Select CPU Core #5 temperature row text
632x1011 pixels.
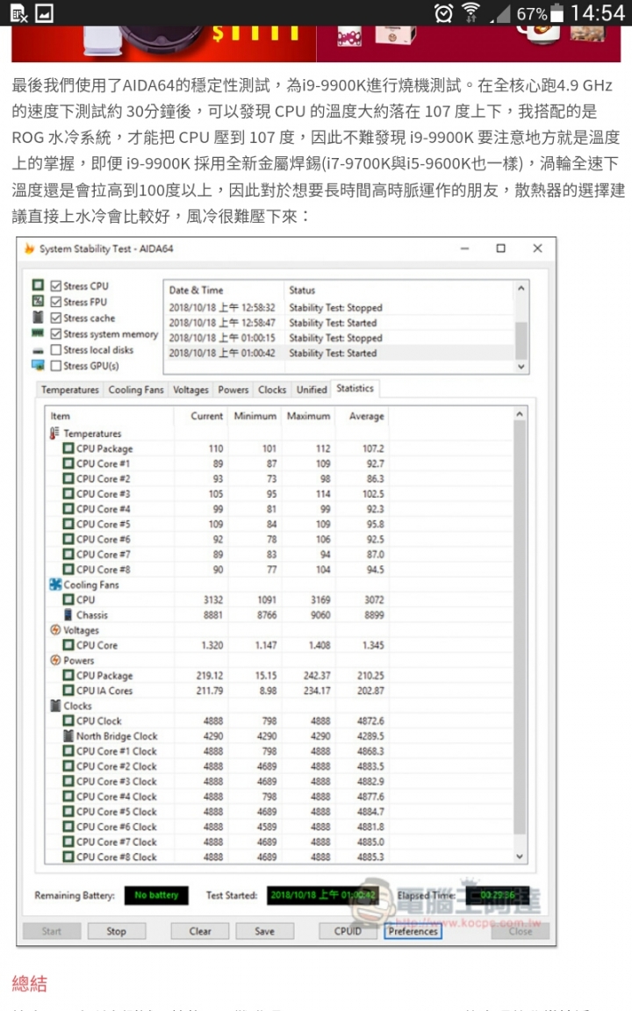104,524
